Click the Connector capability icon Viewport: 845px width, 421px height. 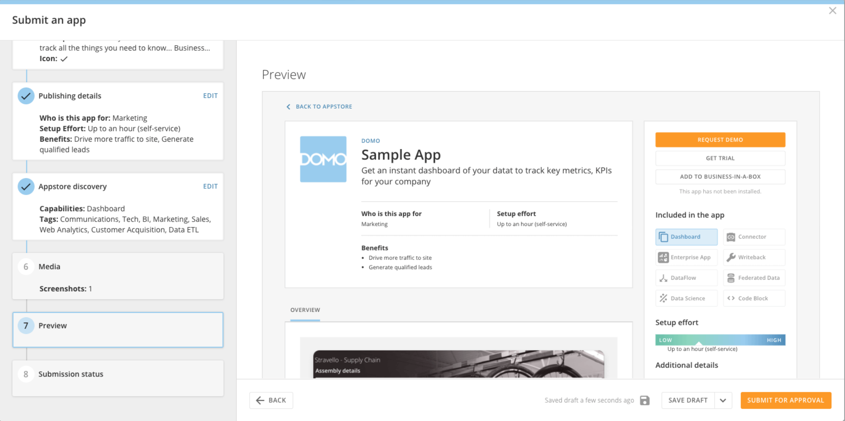pos(731,237)
